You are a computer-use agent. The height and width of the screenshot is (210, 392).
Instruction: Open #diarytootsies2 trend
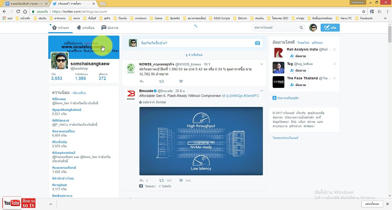pyautogui.click(x=64, y=153)
